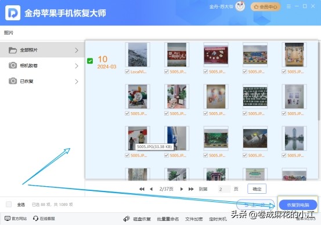This screenshot has height=225, width=321.
Task: Click 恢复到电脑 button
Action: tap(298, 205)
